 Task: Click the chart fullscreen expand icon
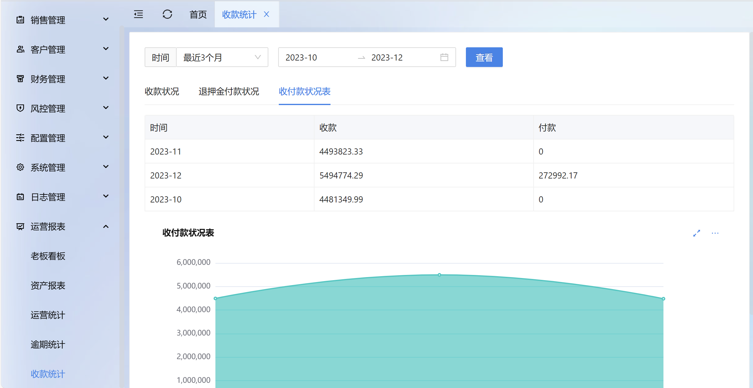point(697,233)
